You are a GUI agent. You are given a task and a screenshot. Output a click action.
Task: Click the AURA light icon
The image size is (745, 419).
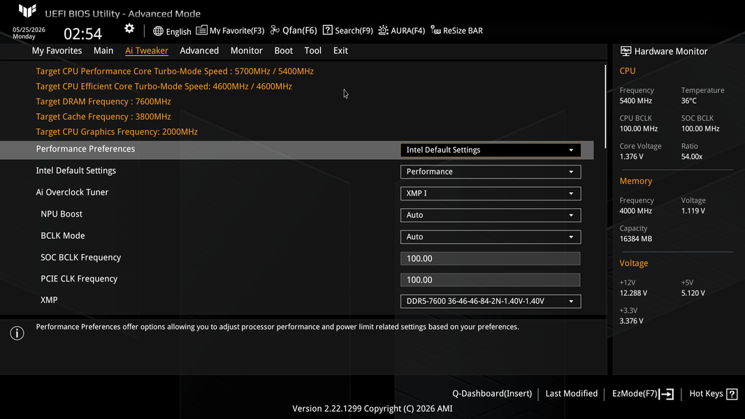coord(384,30)
